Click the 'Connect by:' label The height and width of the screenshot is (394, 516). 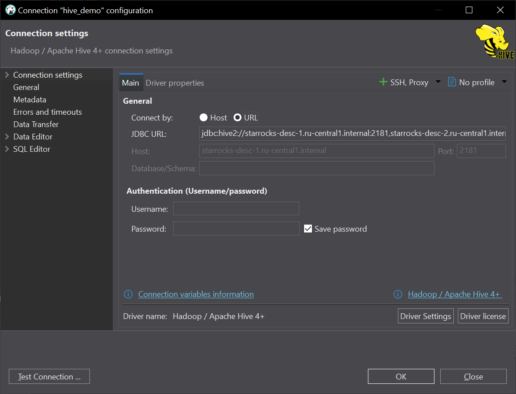(x=152, y=118)
